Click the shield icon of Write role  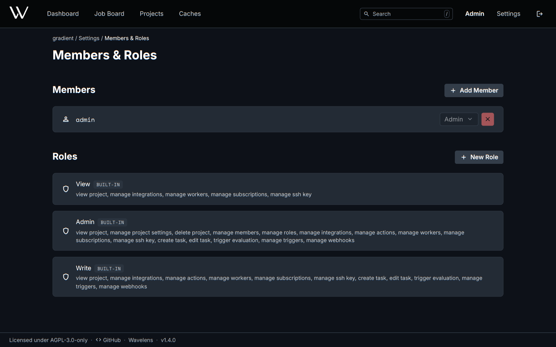tap(66, 277)
